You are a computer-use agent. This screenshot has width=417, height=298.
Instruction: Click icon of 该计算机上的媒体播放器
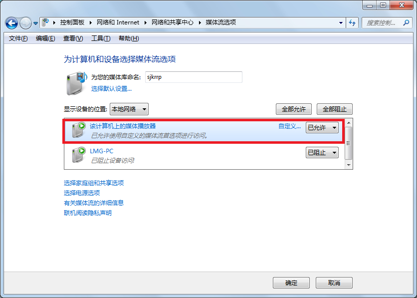coord(79,130)
